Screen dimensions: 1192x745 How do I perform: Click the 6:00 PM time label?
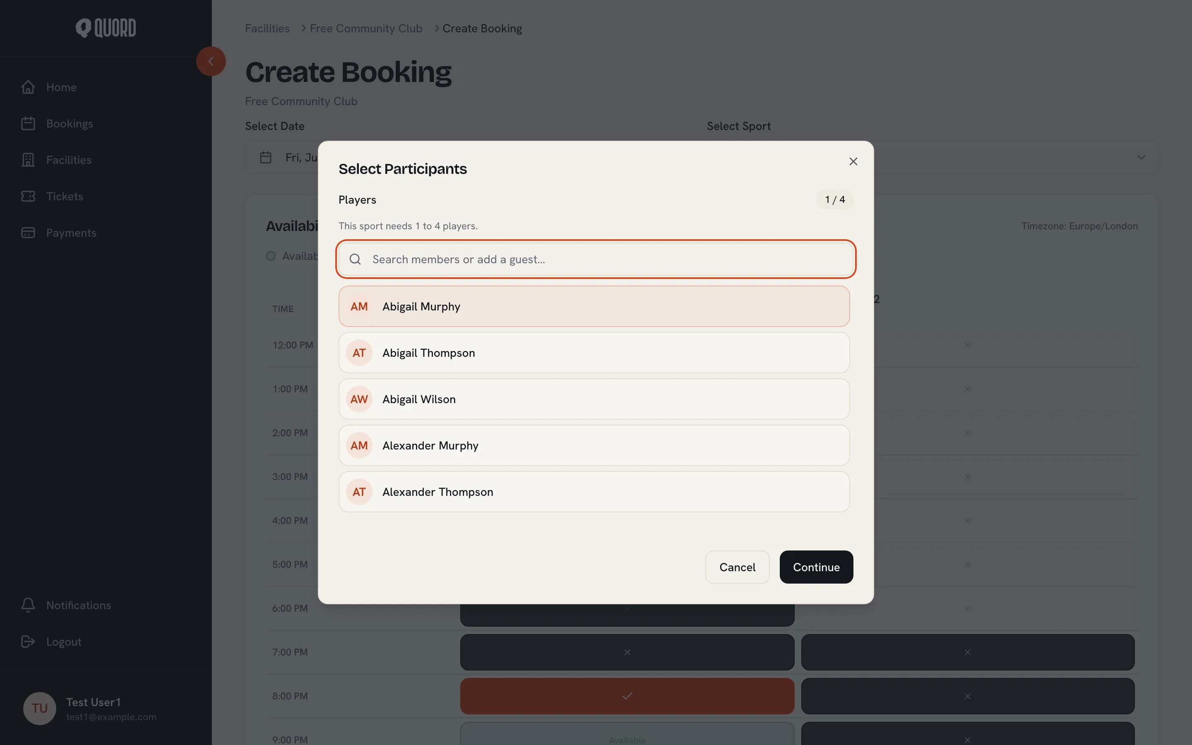click(x=290, y=608)
